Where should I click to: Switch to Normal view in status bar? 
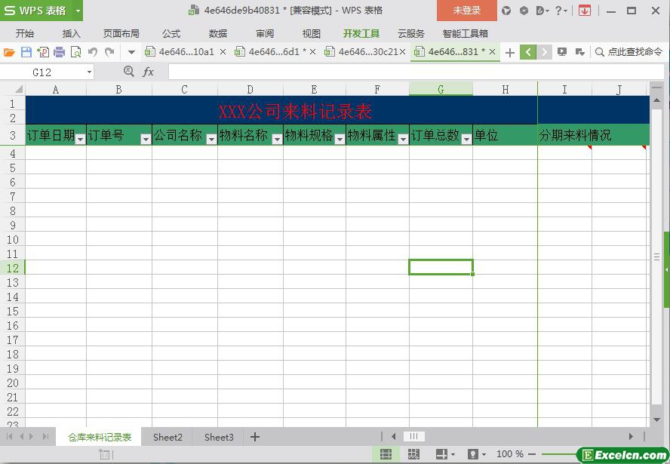click(x=386, y=454)
